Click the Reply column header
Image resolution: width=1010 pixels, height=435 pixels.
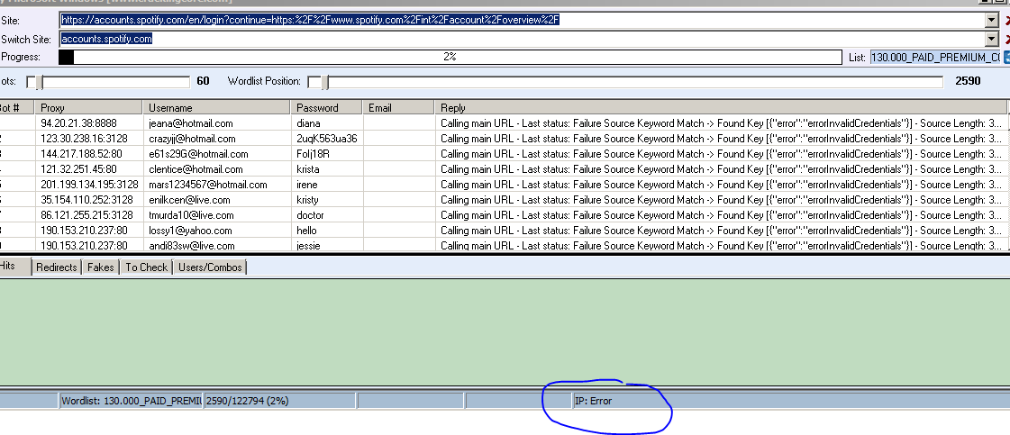click(x=721, y=107)
